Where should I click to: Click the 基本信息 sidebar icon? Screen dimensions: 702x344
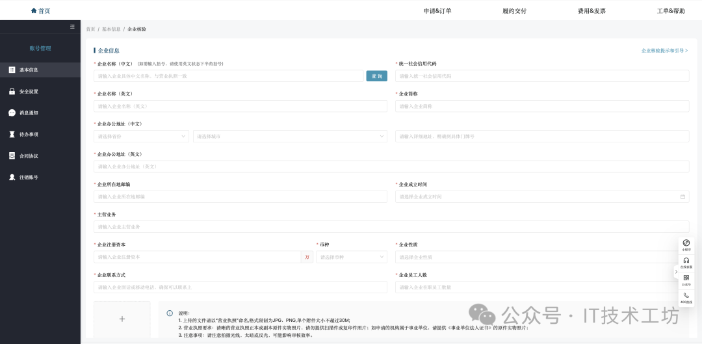12,70
